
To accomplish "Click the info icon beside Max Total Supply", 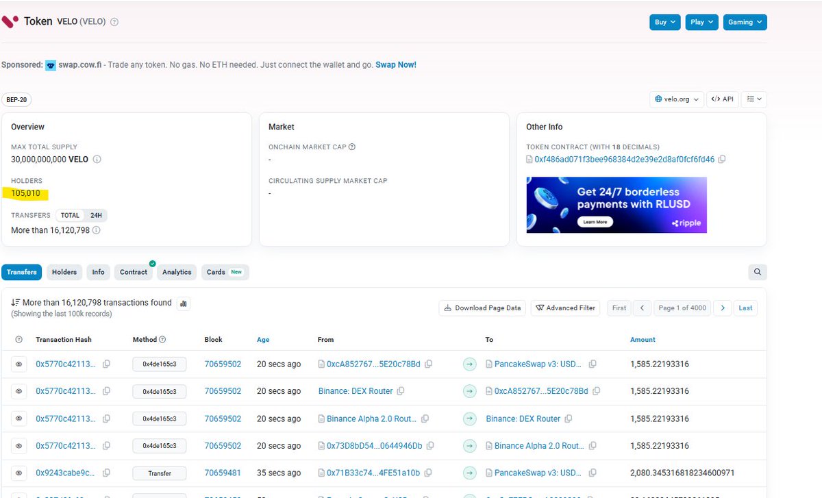I will pyautogui.click(x=97, y=160).
